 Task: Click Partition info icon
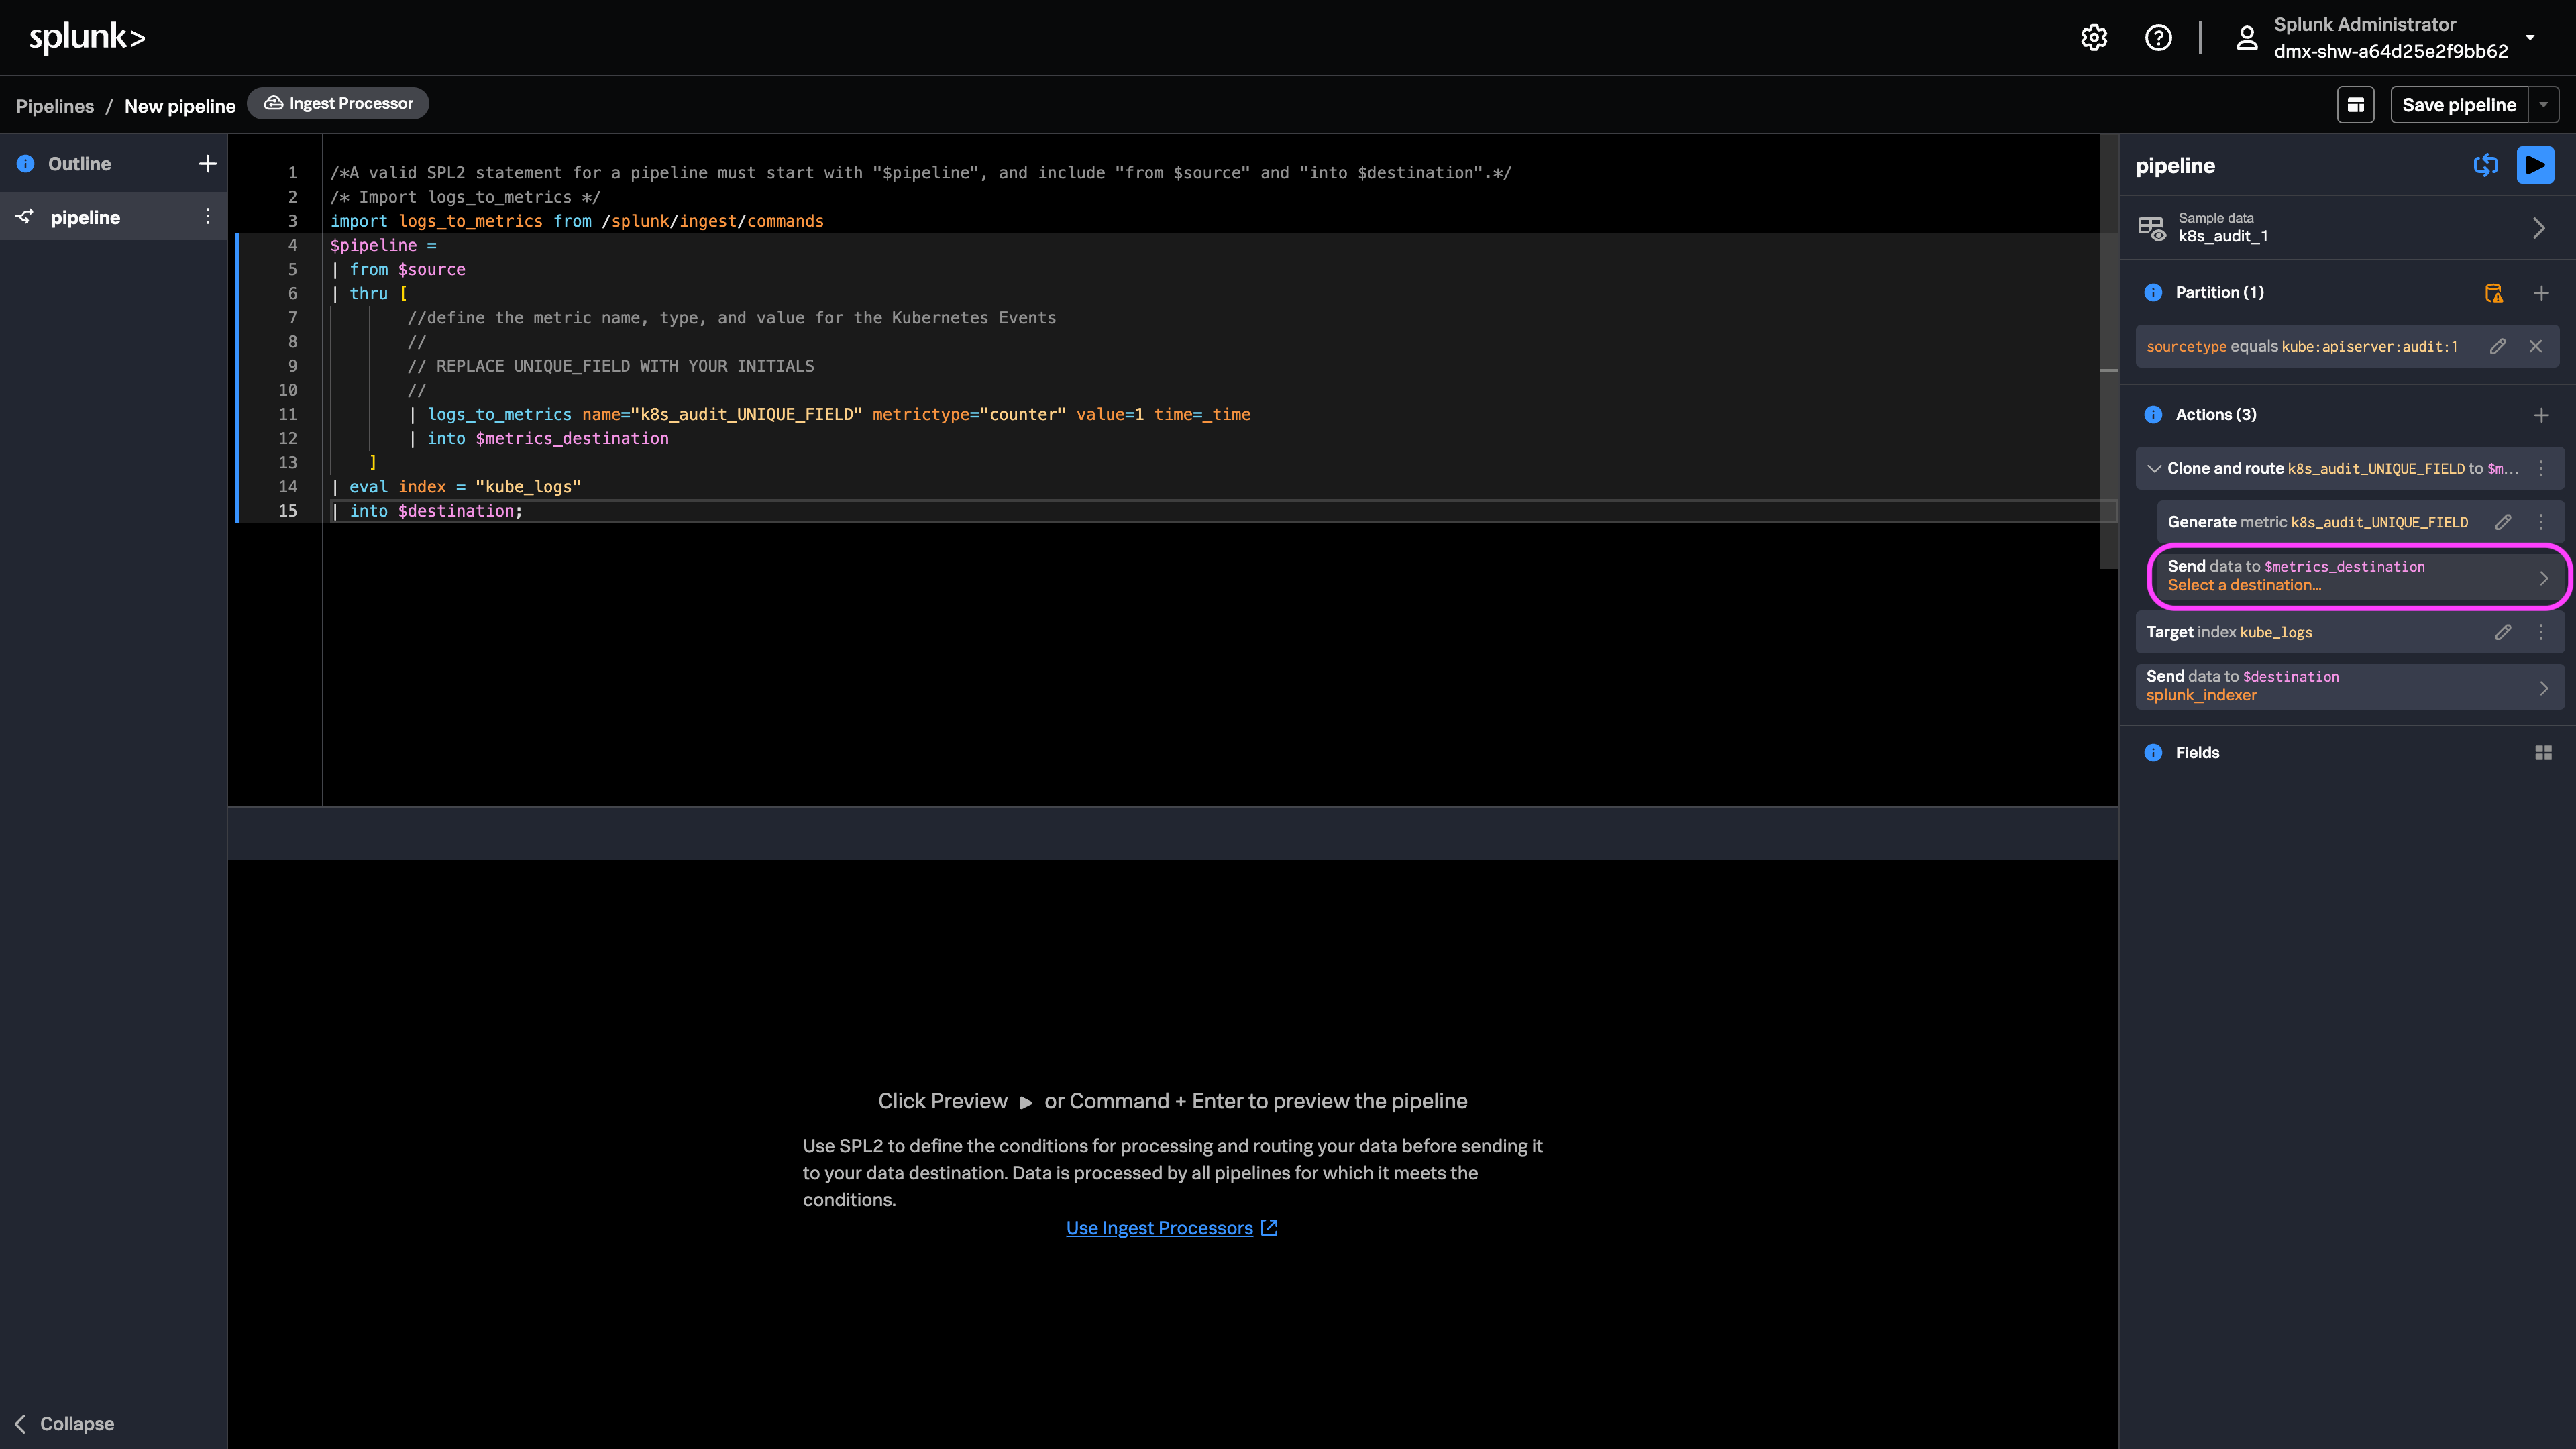tap(2153, 293)
